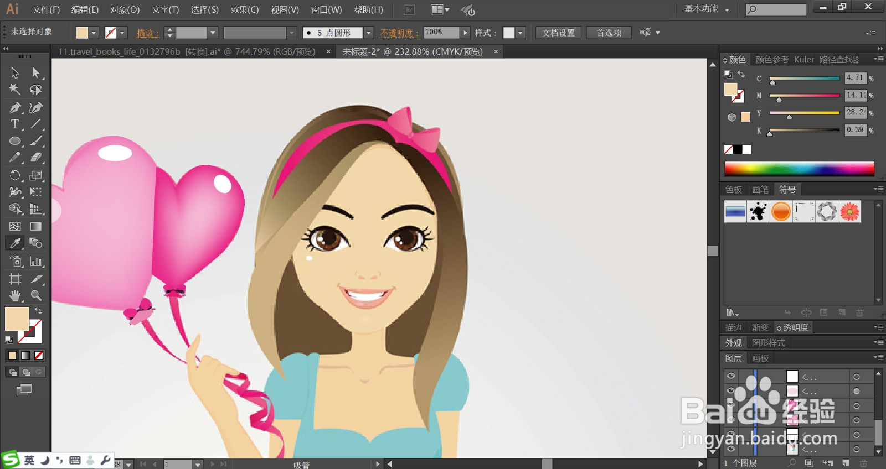886x469 pixels.
Task: Open the 文件(F) menu
Action: [46, 9]
